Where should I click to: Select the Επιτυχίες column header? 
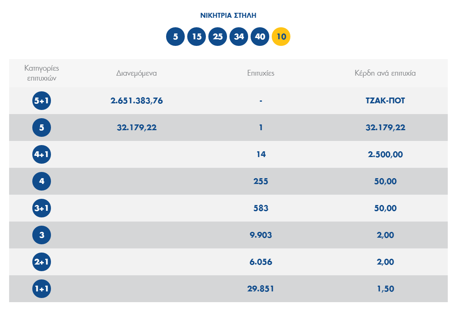[261, 73]
